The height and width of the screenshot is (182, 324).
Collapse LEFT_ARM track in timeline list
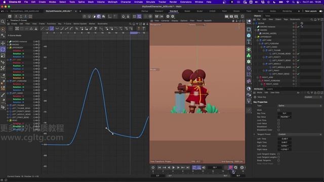[x=8, y=60]
